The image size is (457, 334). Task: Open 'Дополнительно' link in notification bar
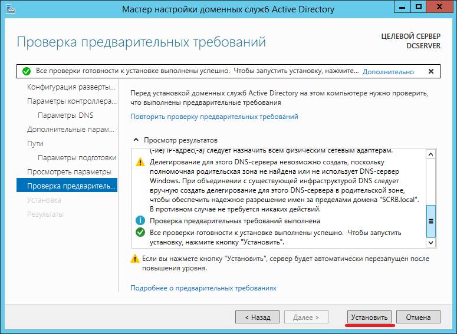(388, 72)
